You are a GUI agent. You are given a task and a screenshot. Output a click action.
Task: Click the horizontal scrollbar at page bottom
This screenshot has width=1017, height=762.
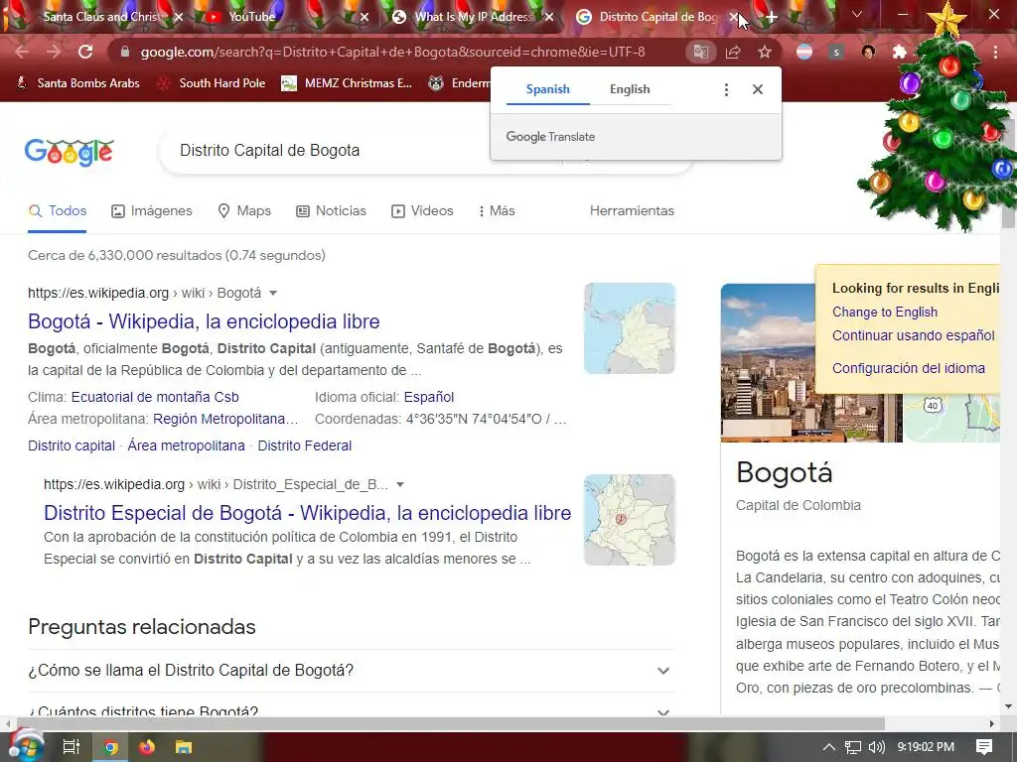[x=451, y=723]
